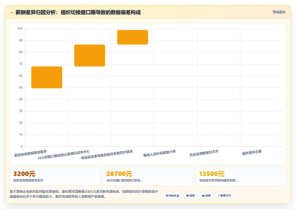Image resolution: width=296 pixels, height=209 pixels.
Task: Click the orange bar for 24小时窗口期加班记录
Action: tap(90, 56)
